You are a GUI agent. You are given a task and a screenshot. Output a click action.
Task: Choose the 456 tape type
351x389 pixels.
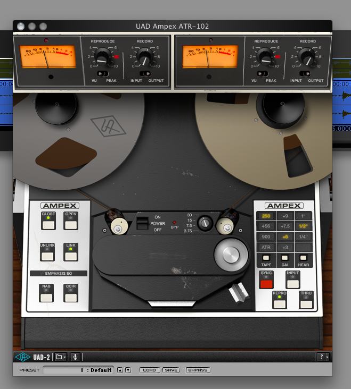(x=265, y=226)
